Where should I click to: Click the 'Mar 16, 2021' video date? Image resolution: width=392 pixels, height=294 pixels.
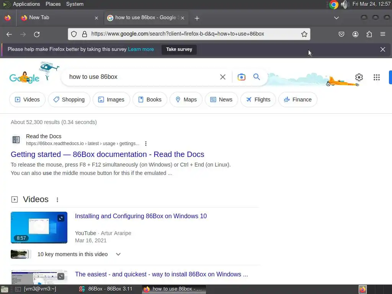(x=91, y=240)
